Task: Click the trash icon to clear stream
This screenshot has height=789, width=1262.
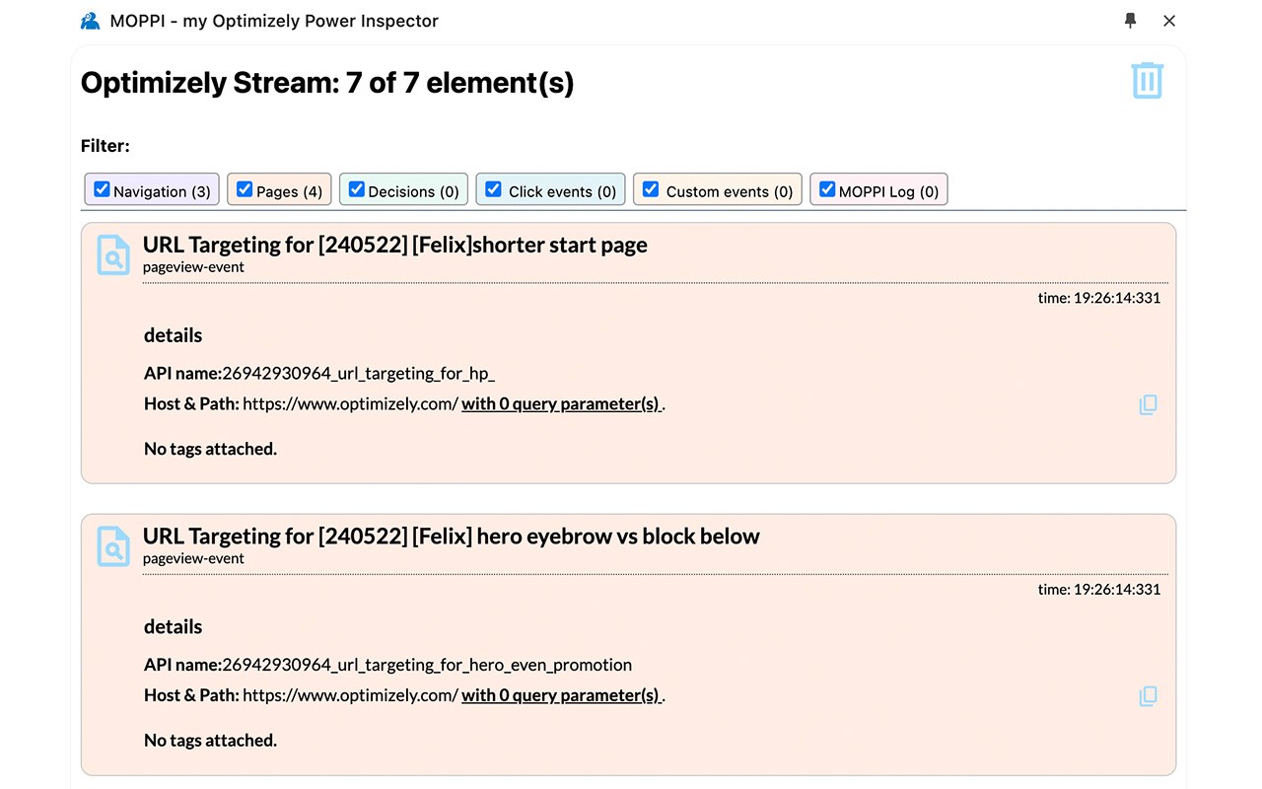Action: tap(1147, 80)
